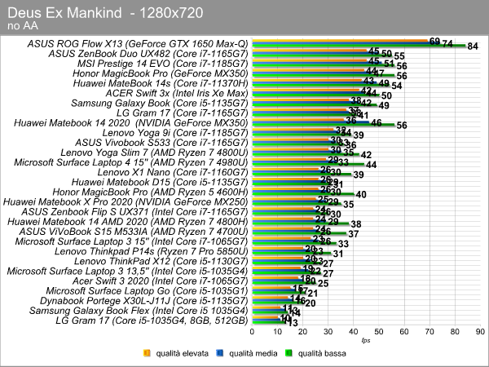Click the green bar for ASUS ROG Flow X13
The image size is (489, 367).
pos(359,46)
